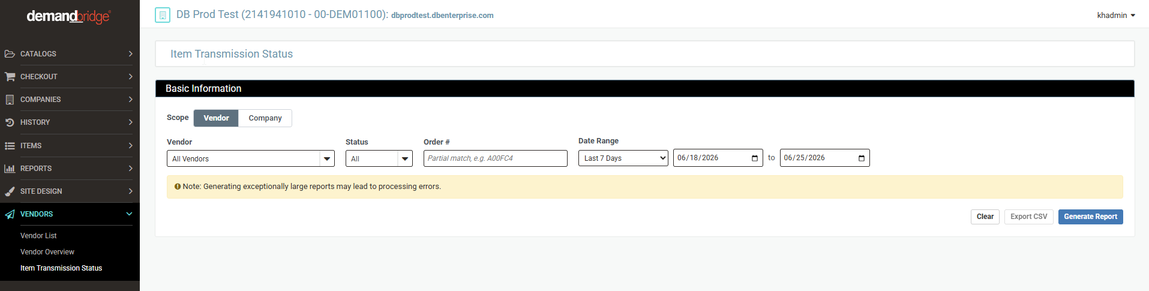Expand the Catalogs menu chevron
Viewport: 1149px width, 291px height.
(130, 54)
